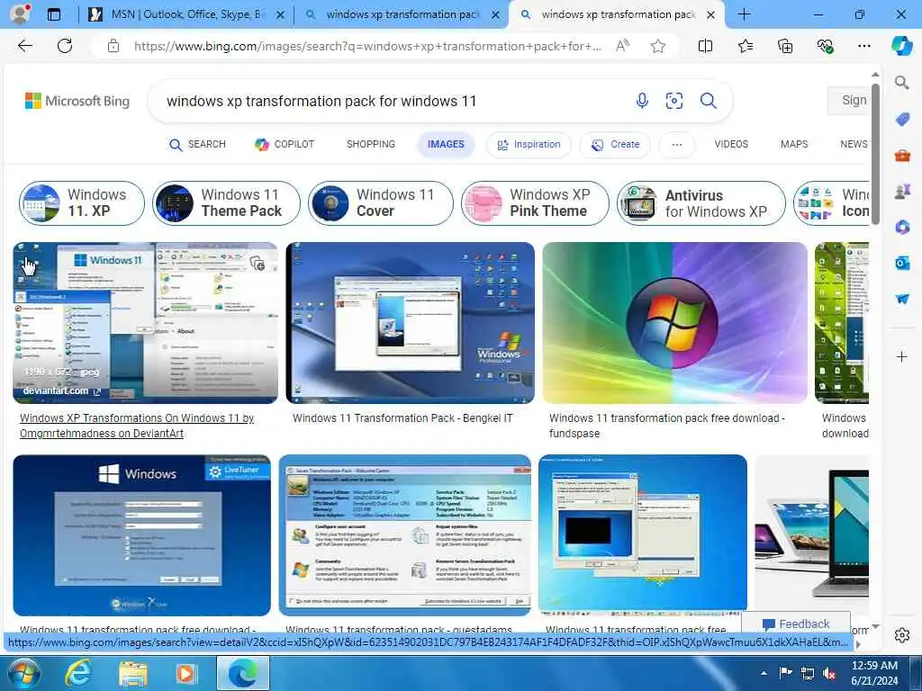Viewport: 922px width, 691px height.
Task: Select Windows 11 Cover suggestion chip
Action: point(381,203)
